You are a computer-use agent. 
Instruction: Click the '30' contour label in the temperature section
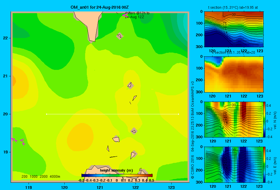[234, 15]
